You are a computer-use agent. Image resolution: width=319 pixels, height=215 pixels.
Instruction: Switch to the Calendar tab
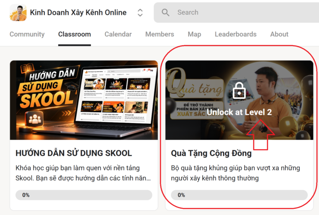click(118, 34)
